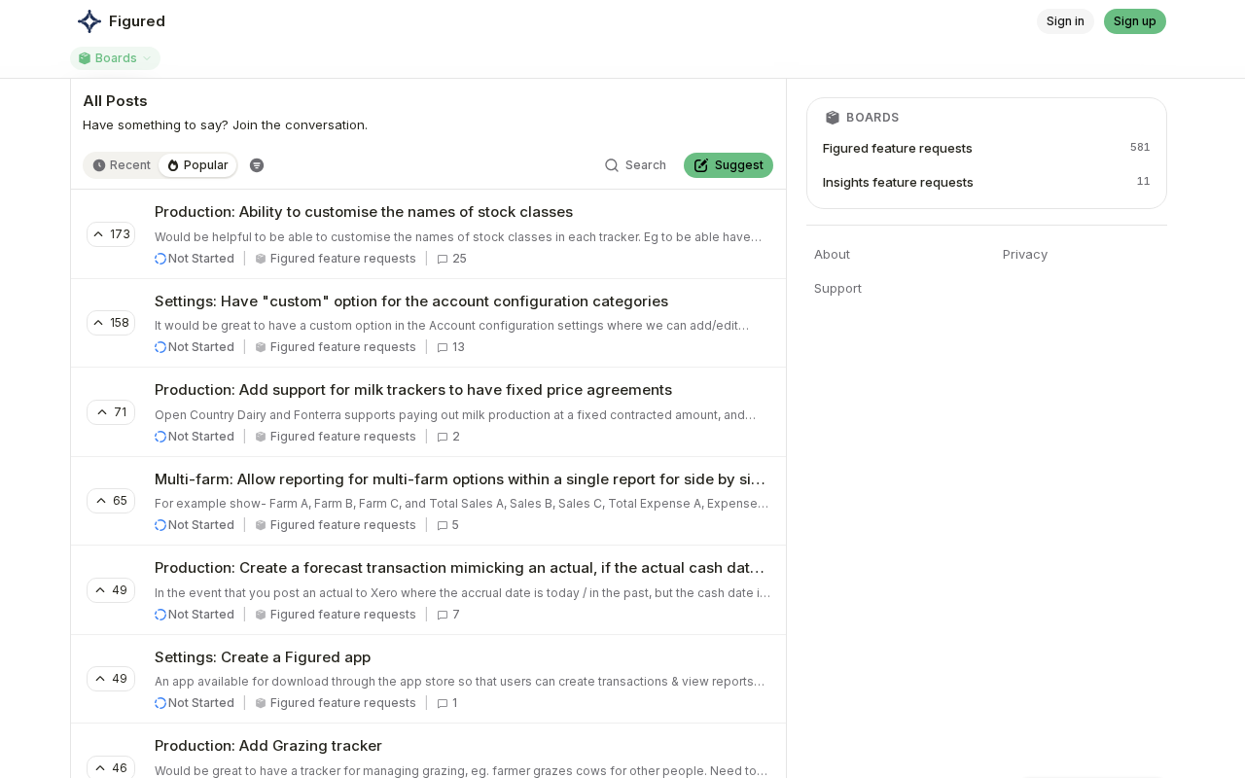Click the green Suggest button
Viewport: 1245px width, 778px height.
729,165
